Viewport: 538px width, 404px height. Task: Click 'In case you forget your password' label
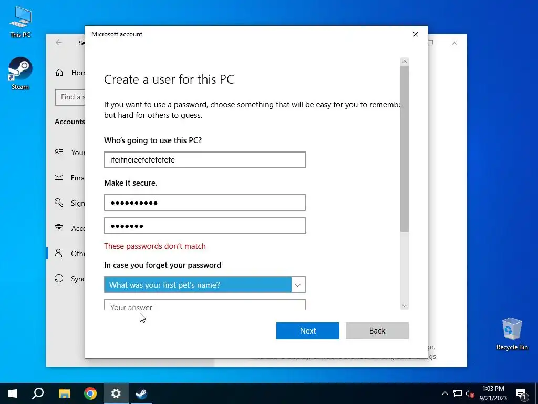tap(163, 265)
